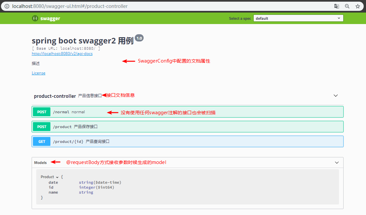The image size is (366, 215).
Task: Click the Swagger logo icon
Action: coord(35,18)
